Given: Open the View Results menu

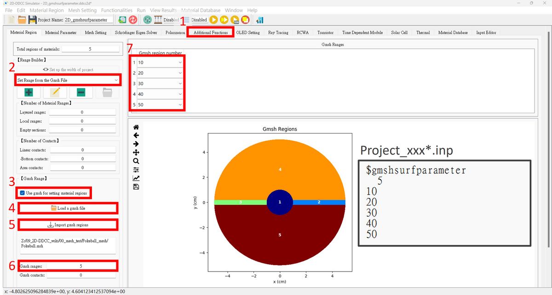Looking at the screenshot, I should (x=163, y=10).
